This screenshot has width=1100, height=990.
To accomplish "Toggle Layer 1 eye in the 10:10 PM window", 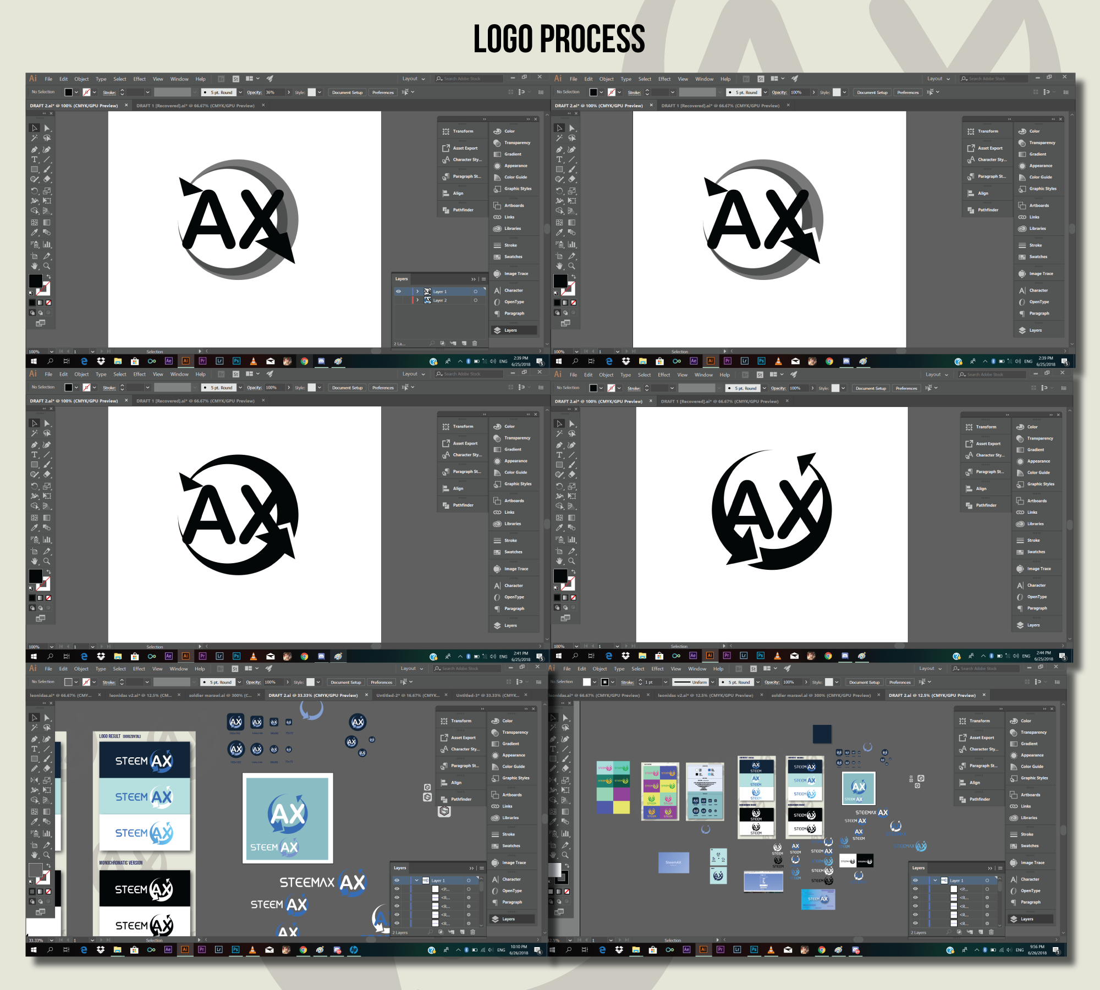I will pyautogui.click(x=397, y=881).
